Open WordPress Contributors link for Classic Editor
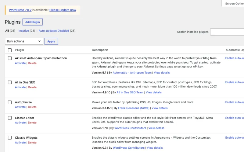 click(x=130, y=128)
